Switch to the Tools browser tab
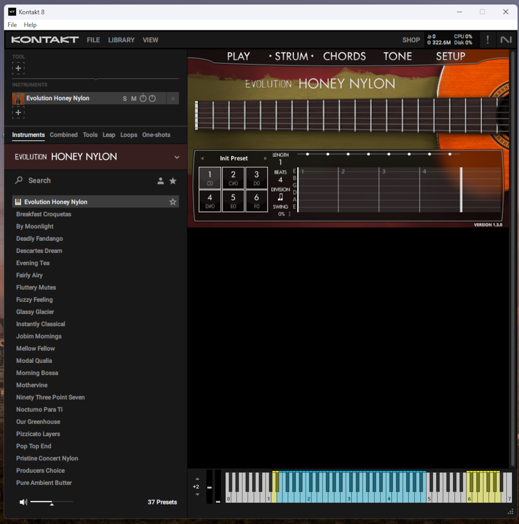This screenshot has width=519, height=524. (90, 135)
